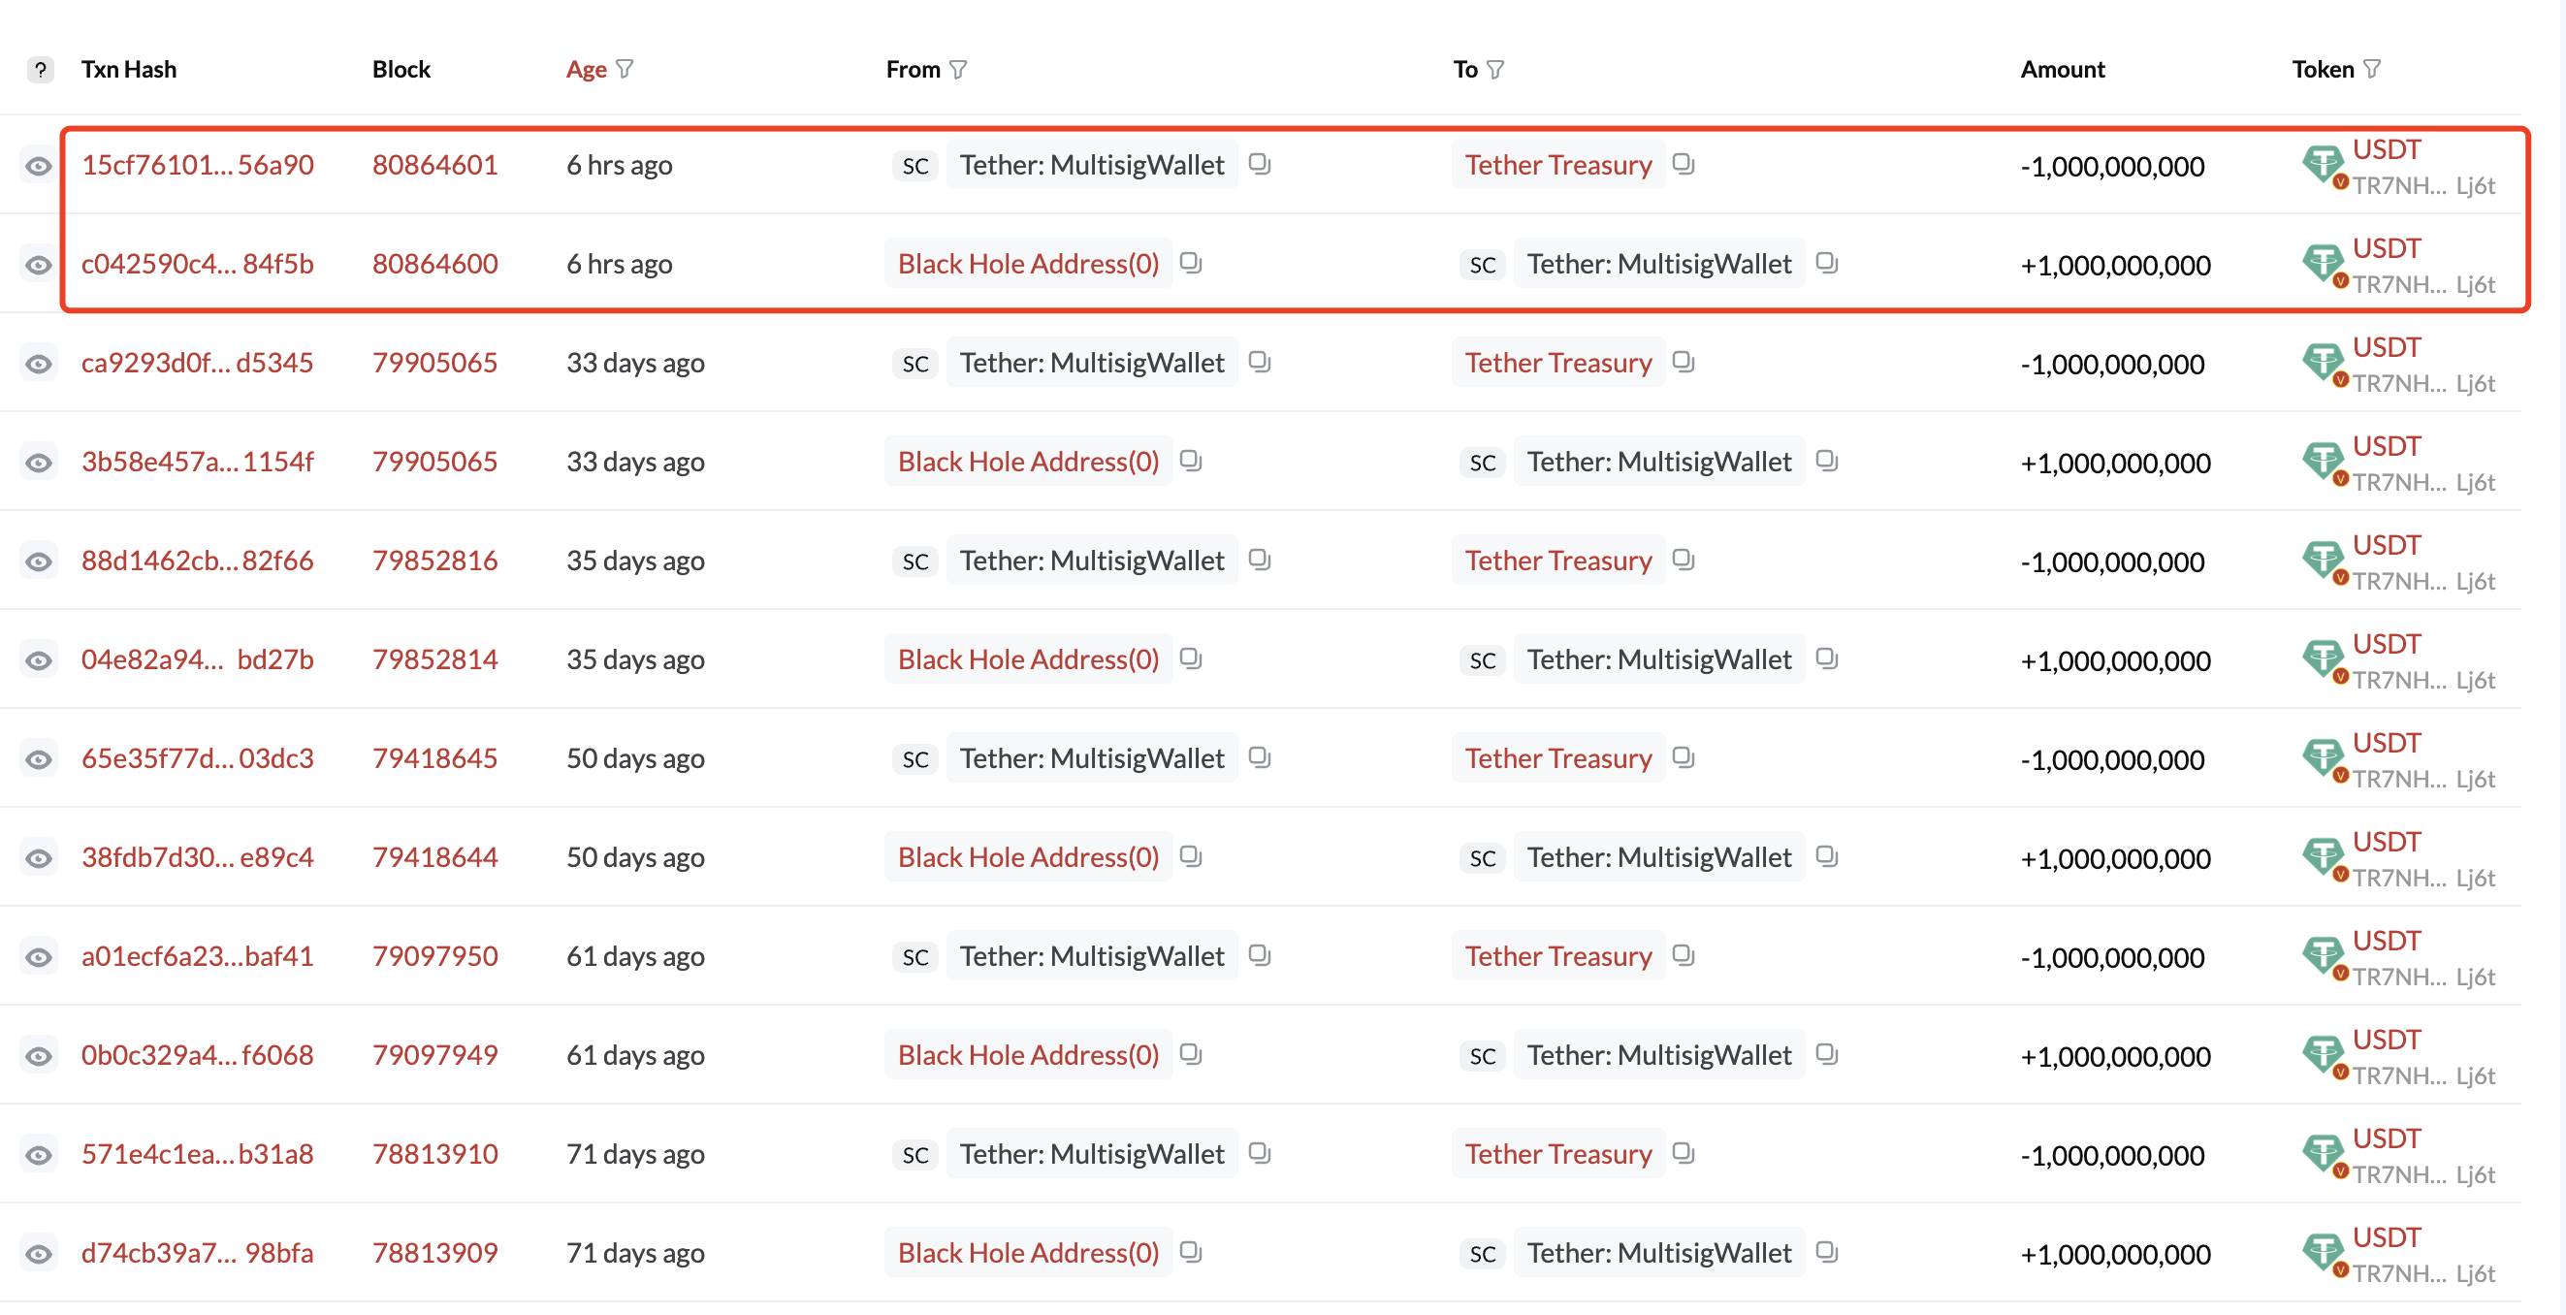Open the Token column filter
The image size is (2566, 1315).
coord(2372,69)
